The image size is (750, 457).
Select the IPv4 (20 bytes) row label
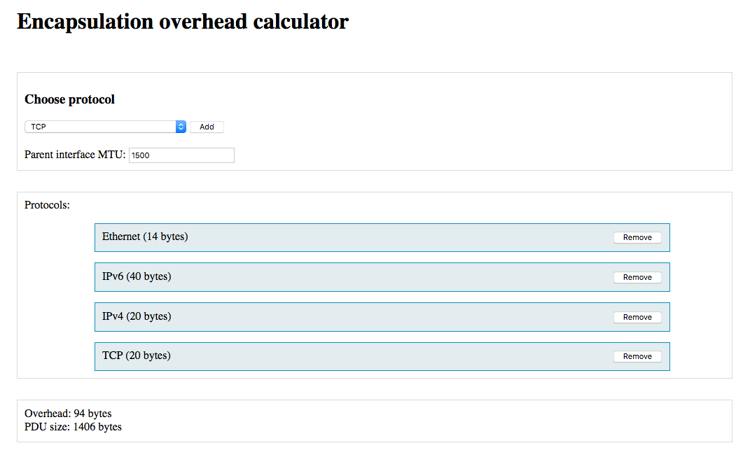[137, 316]
